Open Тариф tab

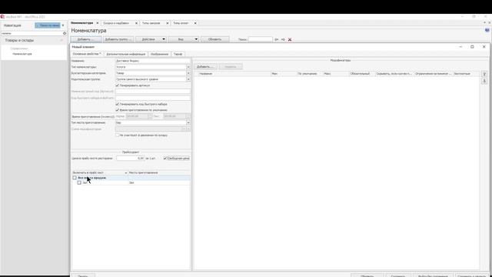pos(178,54)
